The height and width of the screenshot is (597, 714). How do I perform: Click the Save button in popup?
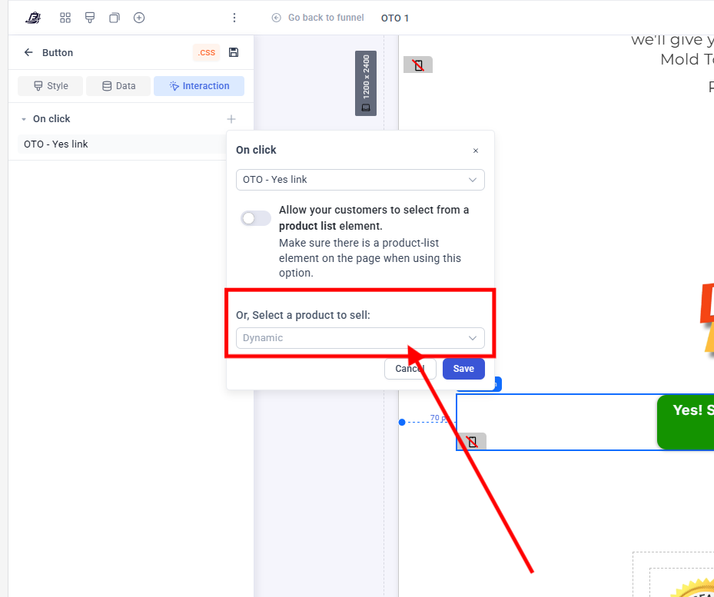[463, 369]
